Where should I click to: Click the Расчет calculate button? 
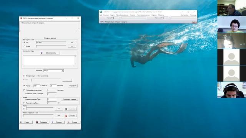coord(26,122)
